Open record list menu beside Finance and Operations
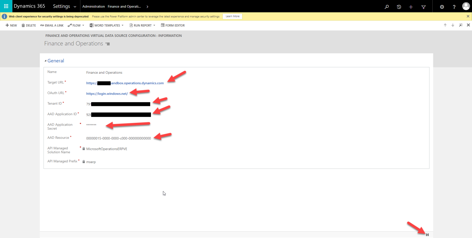The width and height of the screenshot is (472, 238). [108, 44]
